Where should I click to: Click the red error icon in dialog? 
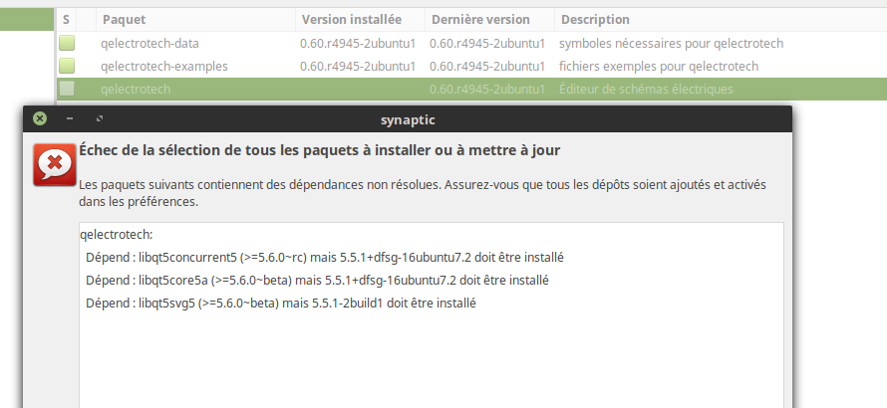click(55, 164)
